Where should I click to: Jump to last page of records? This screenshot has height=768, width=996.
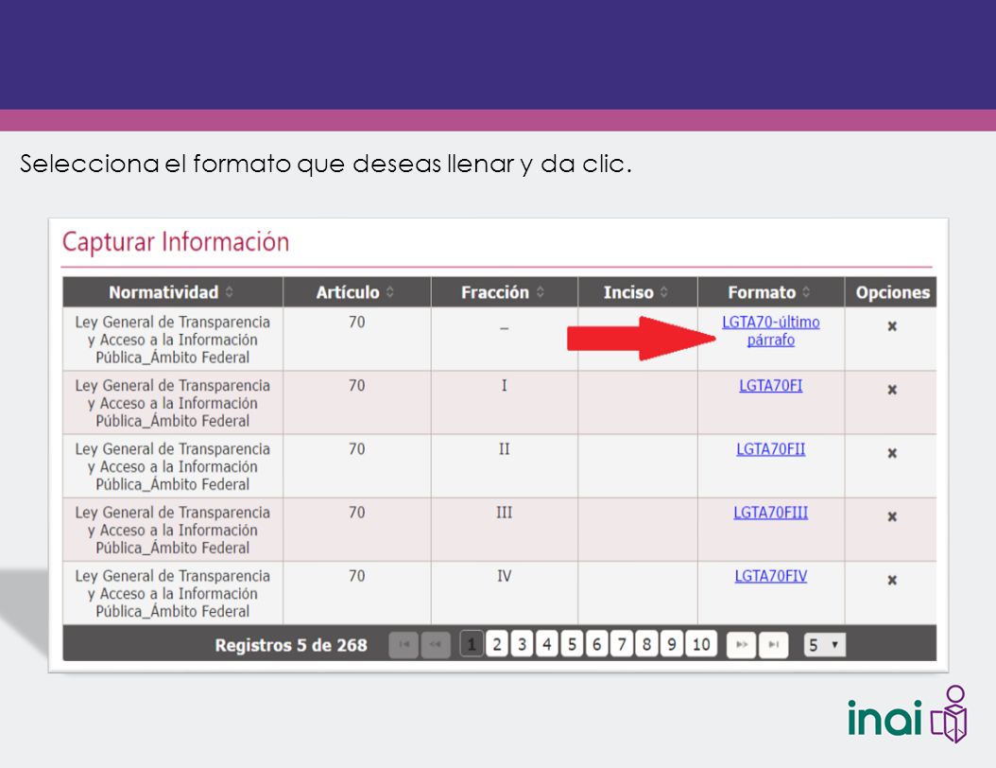[774, 645]
